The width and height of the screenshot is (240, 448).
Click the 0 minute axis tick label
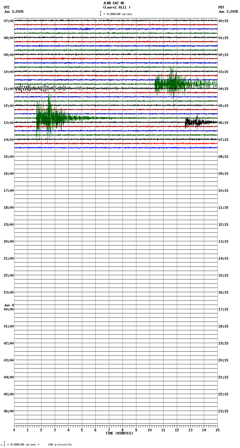pyautogui.click(x=14, y=430)
